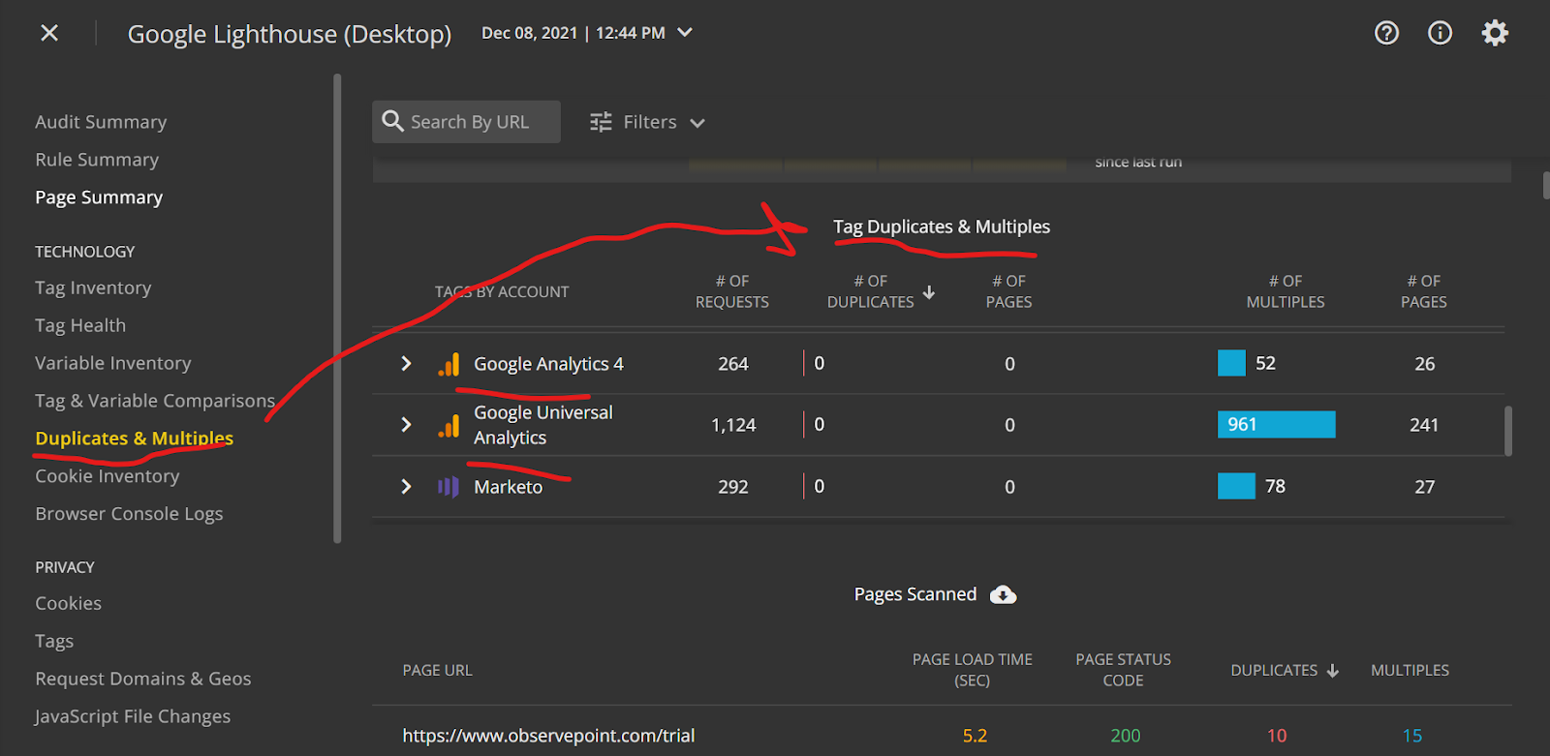Click the Tag Duplicates & Multiples heading
The image size is (1550, 756).
(x=942, y=227)
